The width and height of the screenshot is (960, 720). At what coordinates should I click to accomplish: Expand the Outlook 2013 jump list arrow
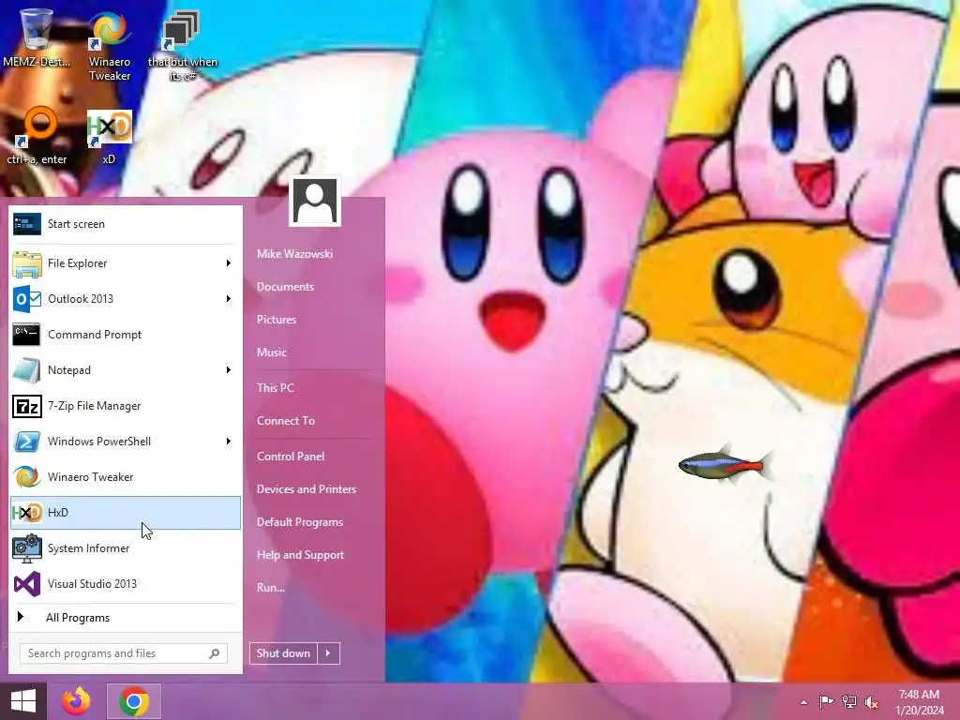229,299
